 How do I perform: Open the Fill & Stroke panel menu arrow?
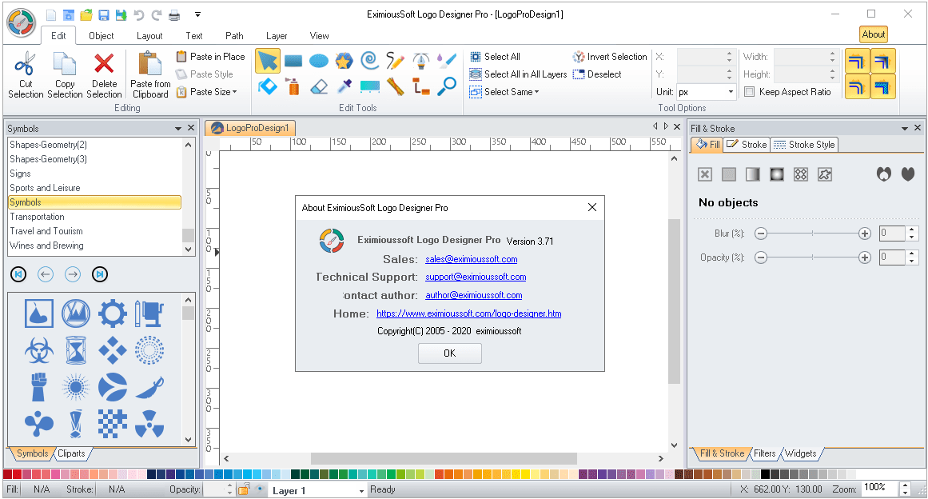tap(904, 129)
